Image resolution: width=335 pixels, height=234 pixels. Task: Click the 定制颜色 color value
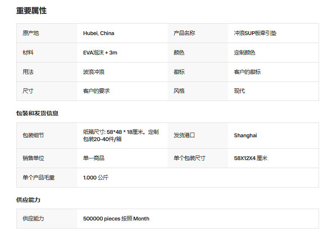coord(244,53)
